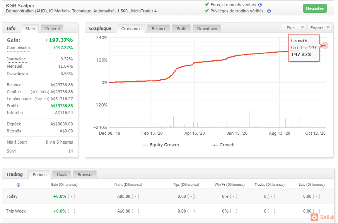Click the highlighted Oct 15 growth data point

pyautogui.click(x=325, y=45)
